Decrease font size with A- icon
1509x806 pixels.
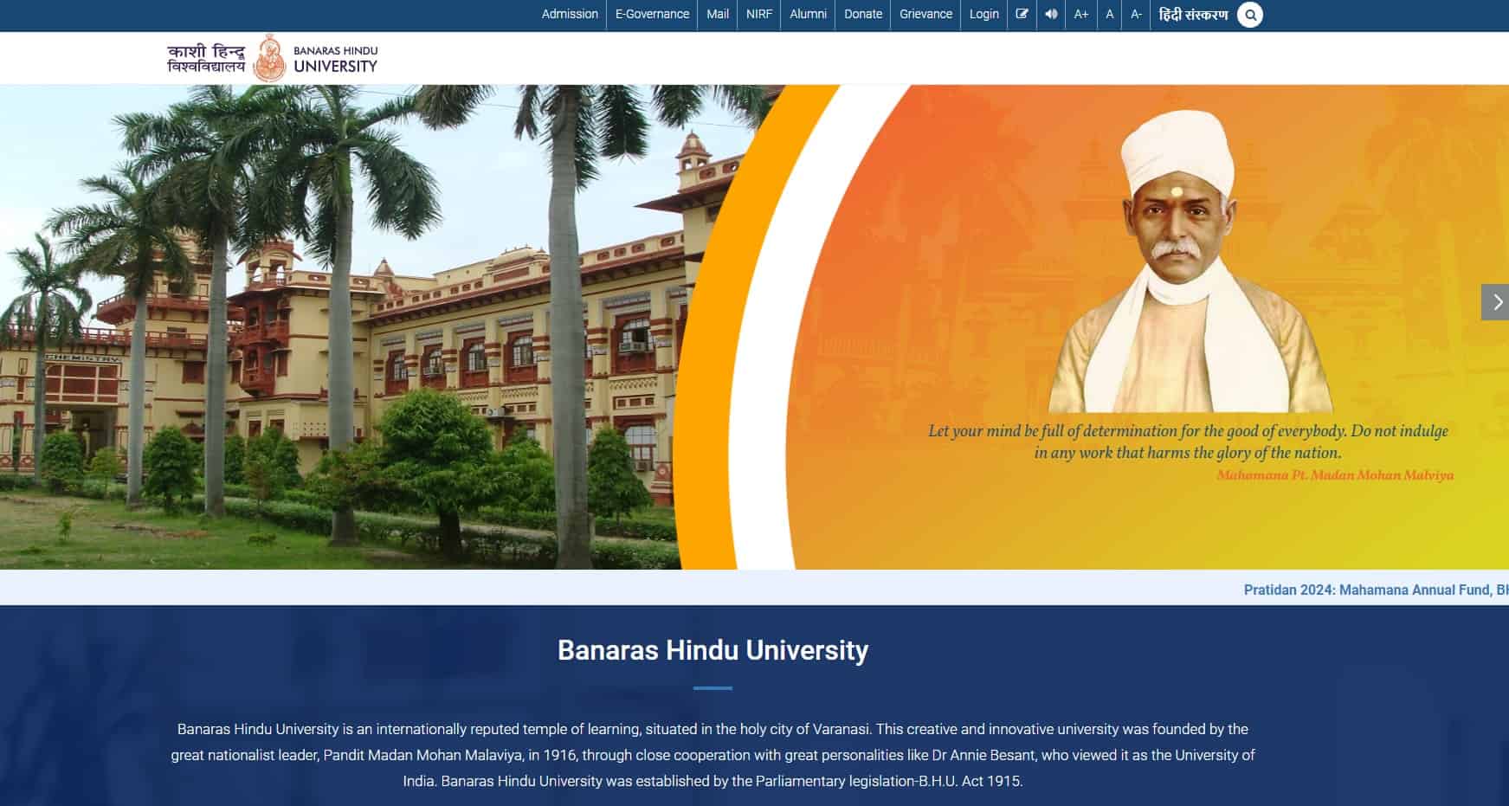click(1135, 15)
